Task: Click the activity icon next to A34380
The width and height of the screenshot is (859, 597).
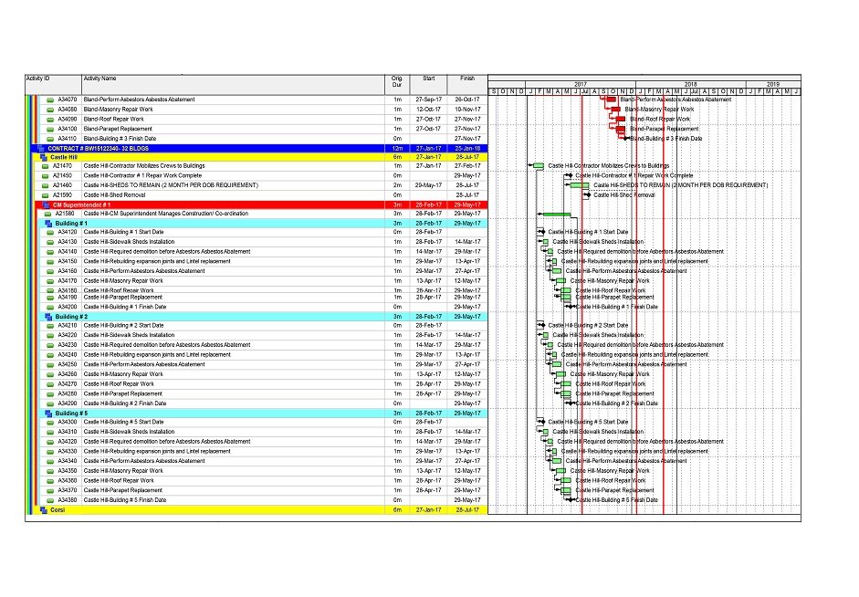Action: (50, 500)
